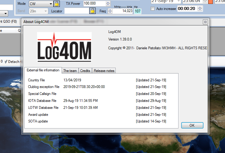This screenshot has height=153, width=225.
Task: Click the frequency field showing 14,023
Action: 123,11
